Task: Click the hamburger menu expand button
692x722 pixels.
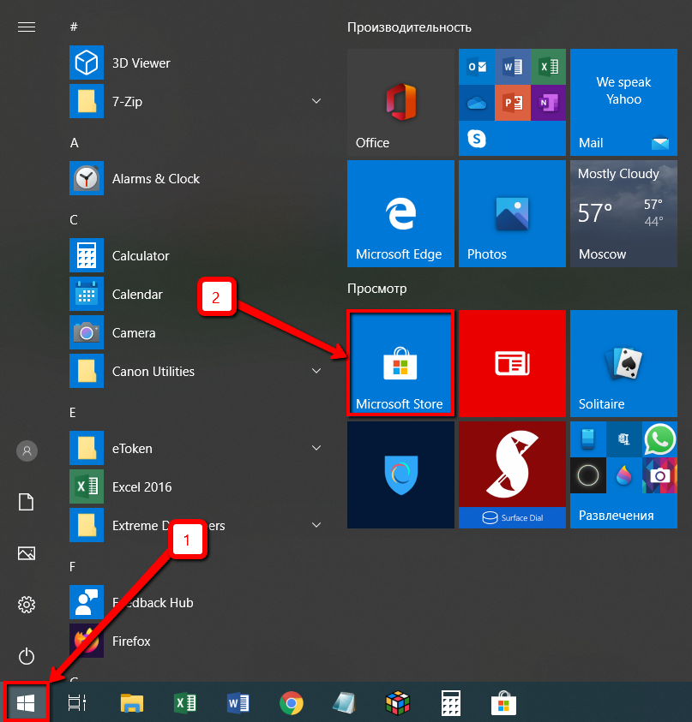Action: (27, 27)
